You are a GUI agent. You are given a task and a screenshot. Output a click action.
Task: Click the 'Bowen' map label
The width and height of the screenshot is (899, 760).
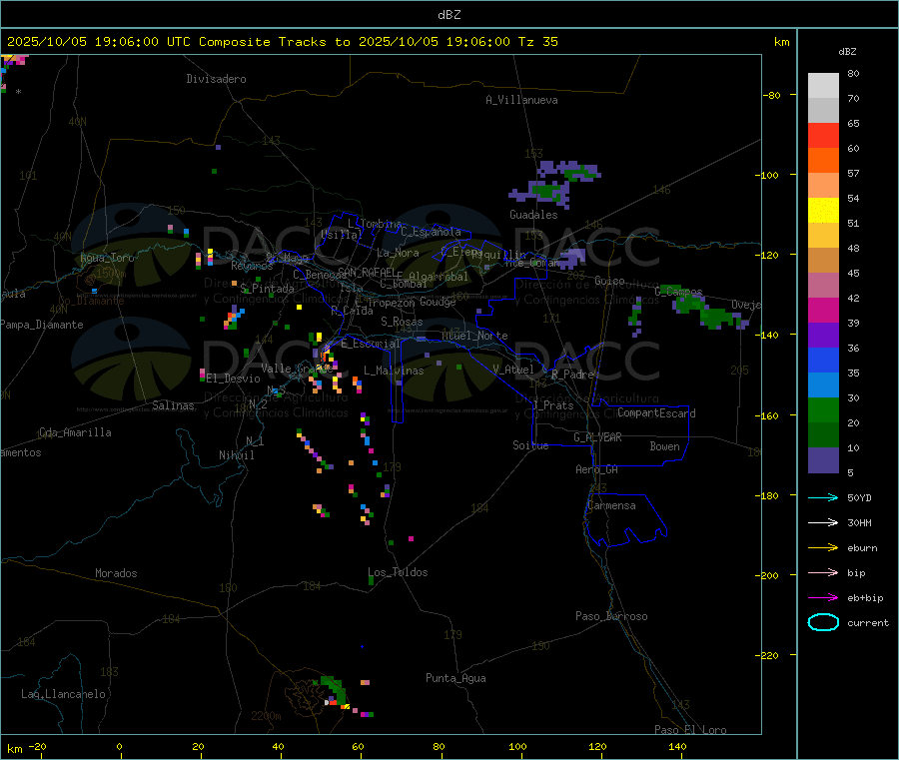pyautogui.click(x=664, y=446)
